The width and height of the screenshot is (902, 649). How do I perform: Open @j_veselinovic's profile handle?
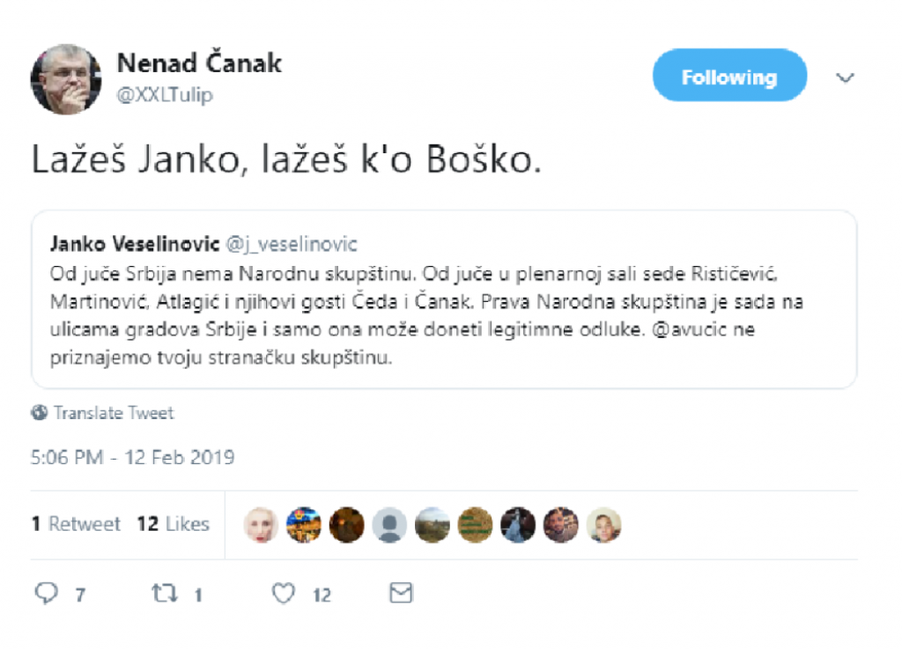coord(294,245)
